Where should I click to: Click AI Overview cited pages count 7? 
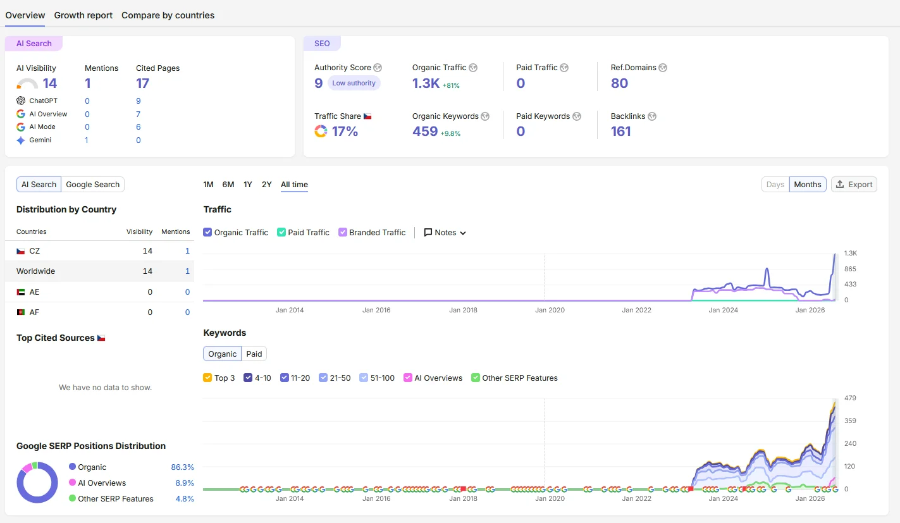click(139, 114)
